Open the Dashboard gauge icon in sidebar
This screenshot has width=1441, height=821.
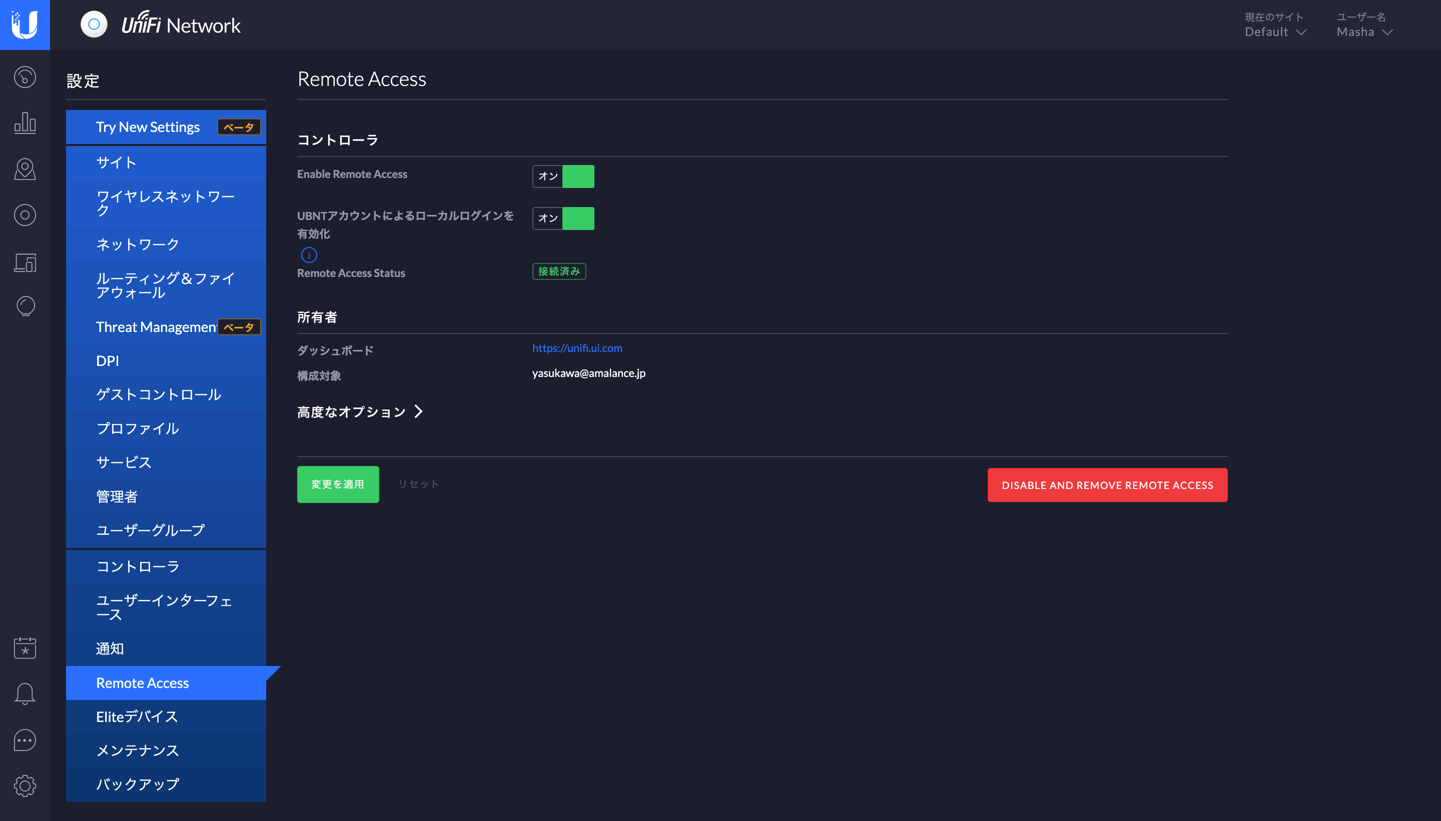point(25,77)
